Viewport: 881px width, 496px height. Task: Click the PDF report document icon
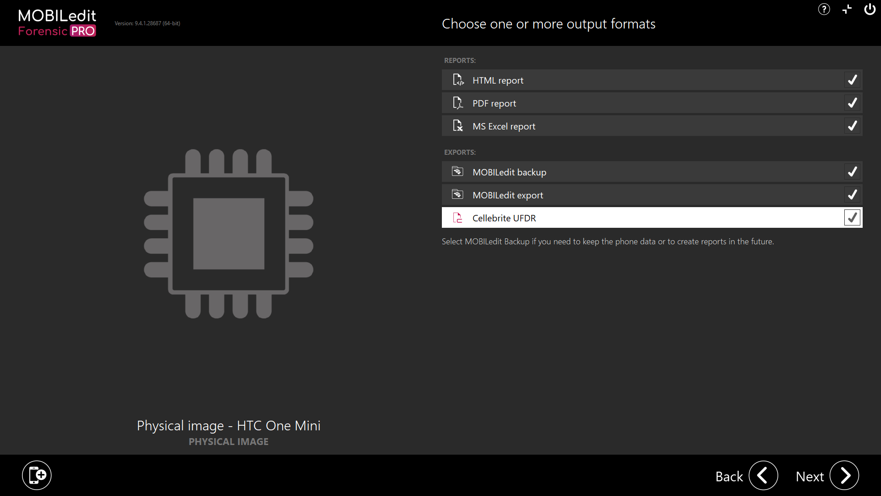[458, 102]
